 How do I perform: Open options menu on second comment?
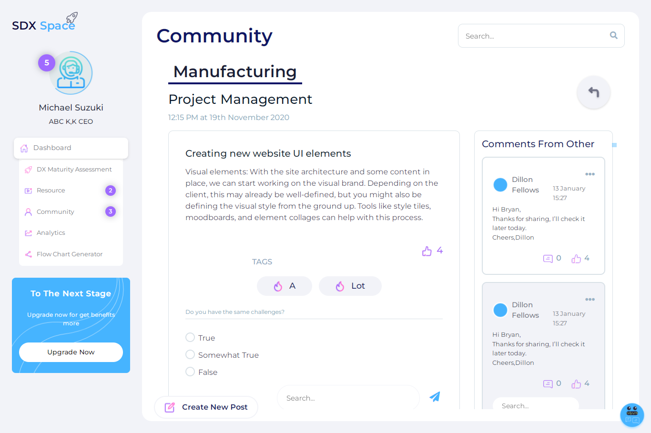coord(590,299)
